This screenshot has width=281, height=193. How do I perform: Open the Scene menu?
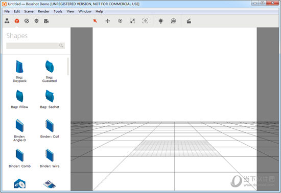29,11
